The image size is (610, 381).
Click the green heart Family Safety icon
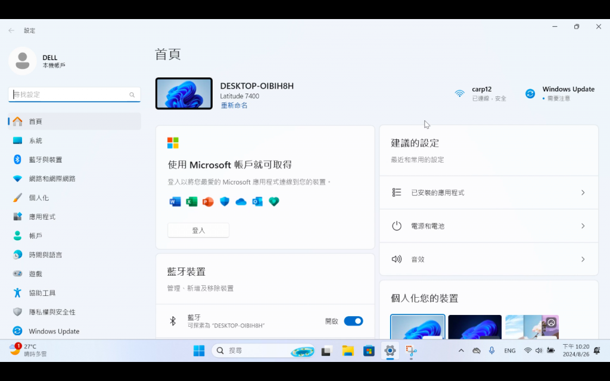(274, 201)
